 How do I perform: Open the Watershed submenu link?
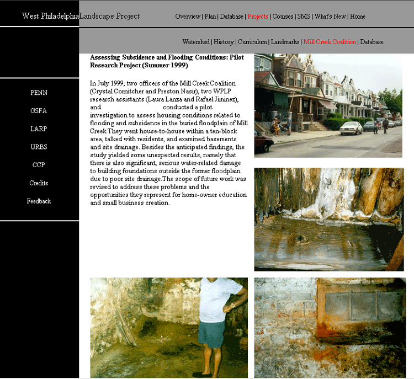tap(196, 42)
